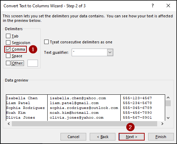Click phone number 555-123-4567
This screenshot has height=144, width=177.
coord(137,98)
